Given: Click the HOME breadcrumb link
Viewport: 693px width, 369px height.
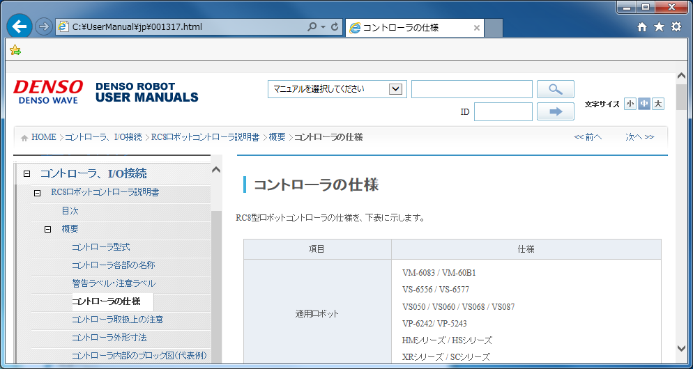Looking at the screenshot, I should tap(43, 137).
